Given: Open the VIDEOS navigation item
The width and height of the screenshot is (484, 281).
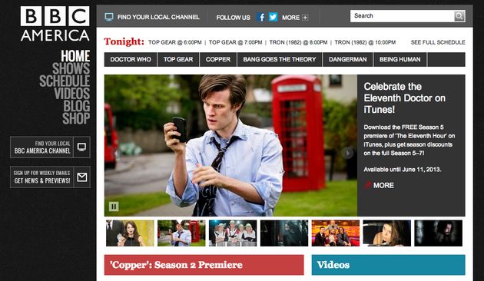Looking at the screenshot, I should tap(72, 94).
